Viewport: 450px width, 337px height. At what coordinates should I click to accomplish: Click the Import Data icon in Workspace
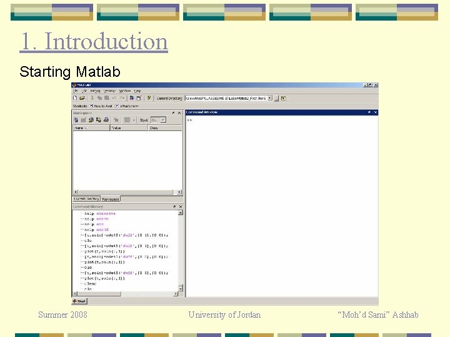tap(91, 120)
